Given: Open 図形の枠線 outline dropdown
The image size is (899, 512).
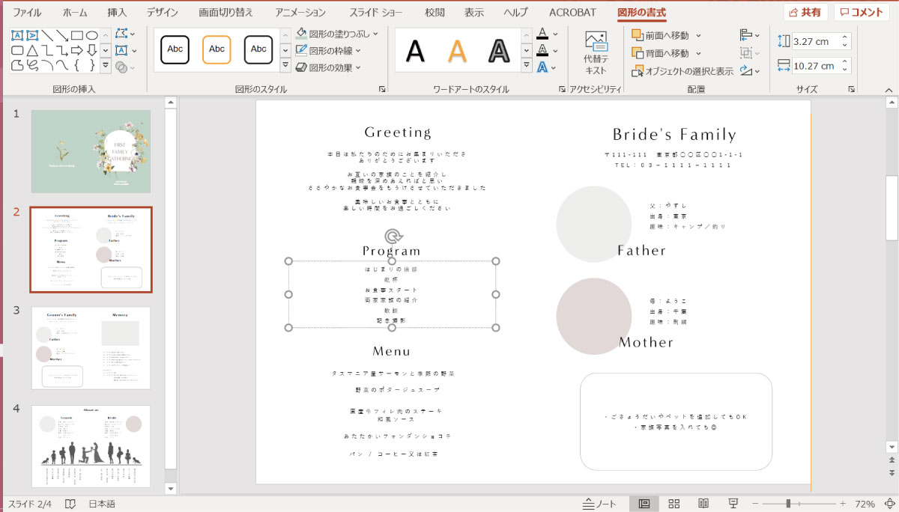Looking at the screenshot, I should tap(358, 51).
